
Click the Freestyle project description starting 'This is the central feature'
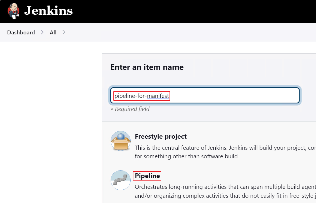pos(225,152)
